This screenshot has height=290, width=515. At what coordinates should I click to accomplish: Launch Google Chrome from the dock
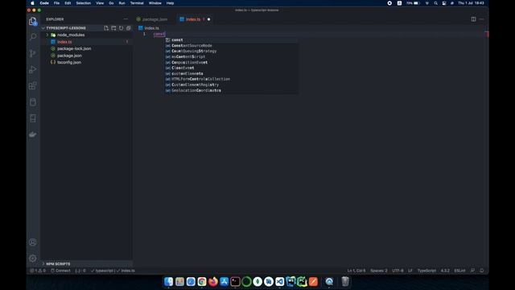202,281
